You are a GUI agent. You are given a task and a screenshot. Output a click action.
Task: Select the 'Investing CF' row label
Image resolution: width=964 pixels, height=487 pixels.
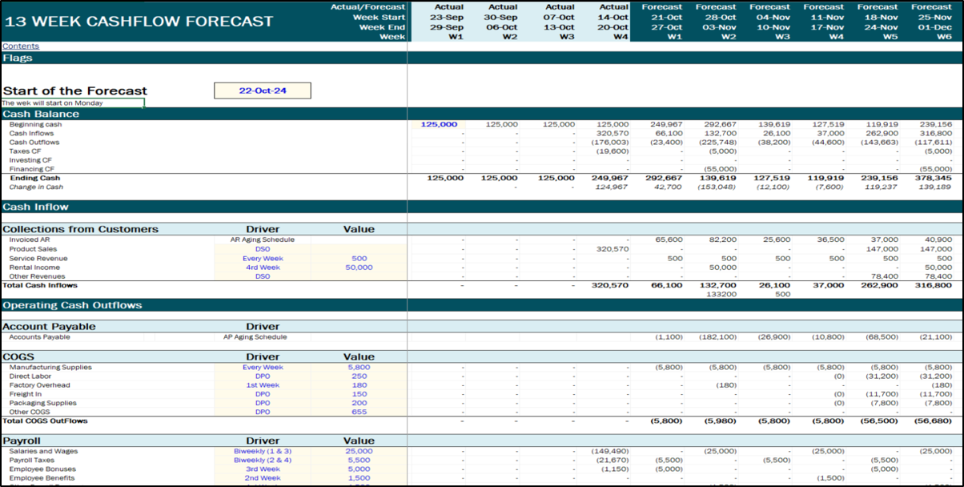30,160
